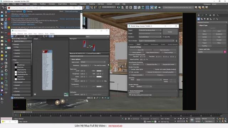Viewport: 228px width, 128px height.
Task: Click the pink object color swatch in Name and Color
Action: (225, 52)
